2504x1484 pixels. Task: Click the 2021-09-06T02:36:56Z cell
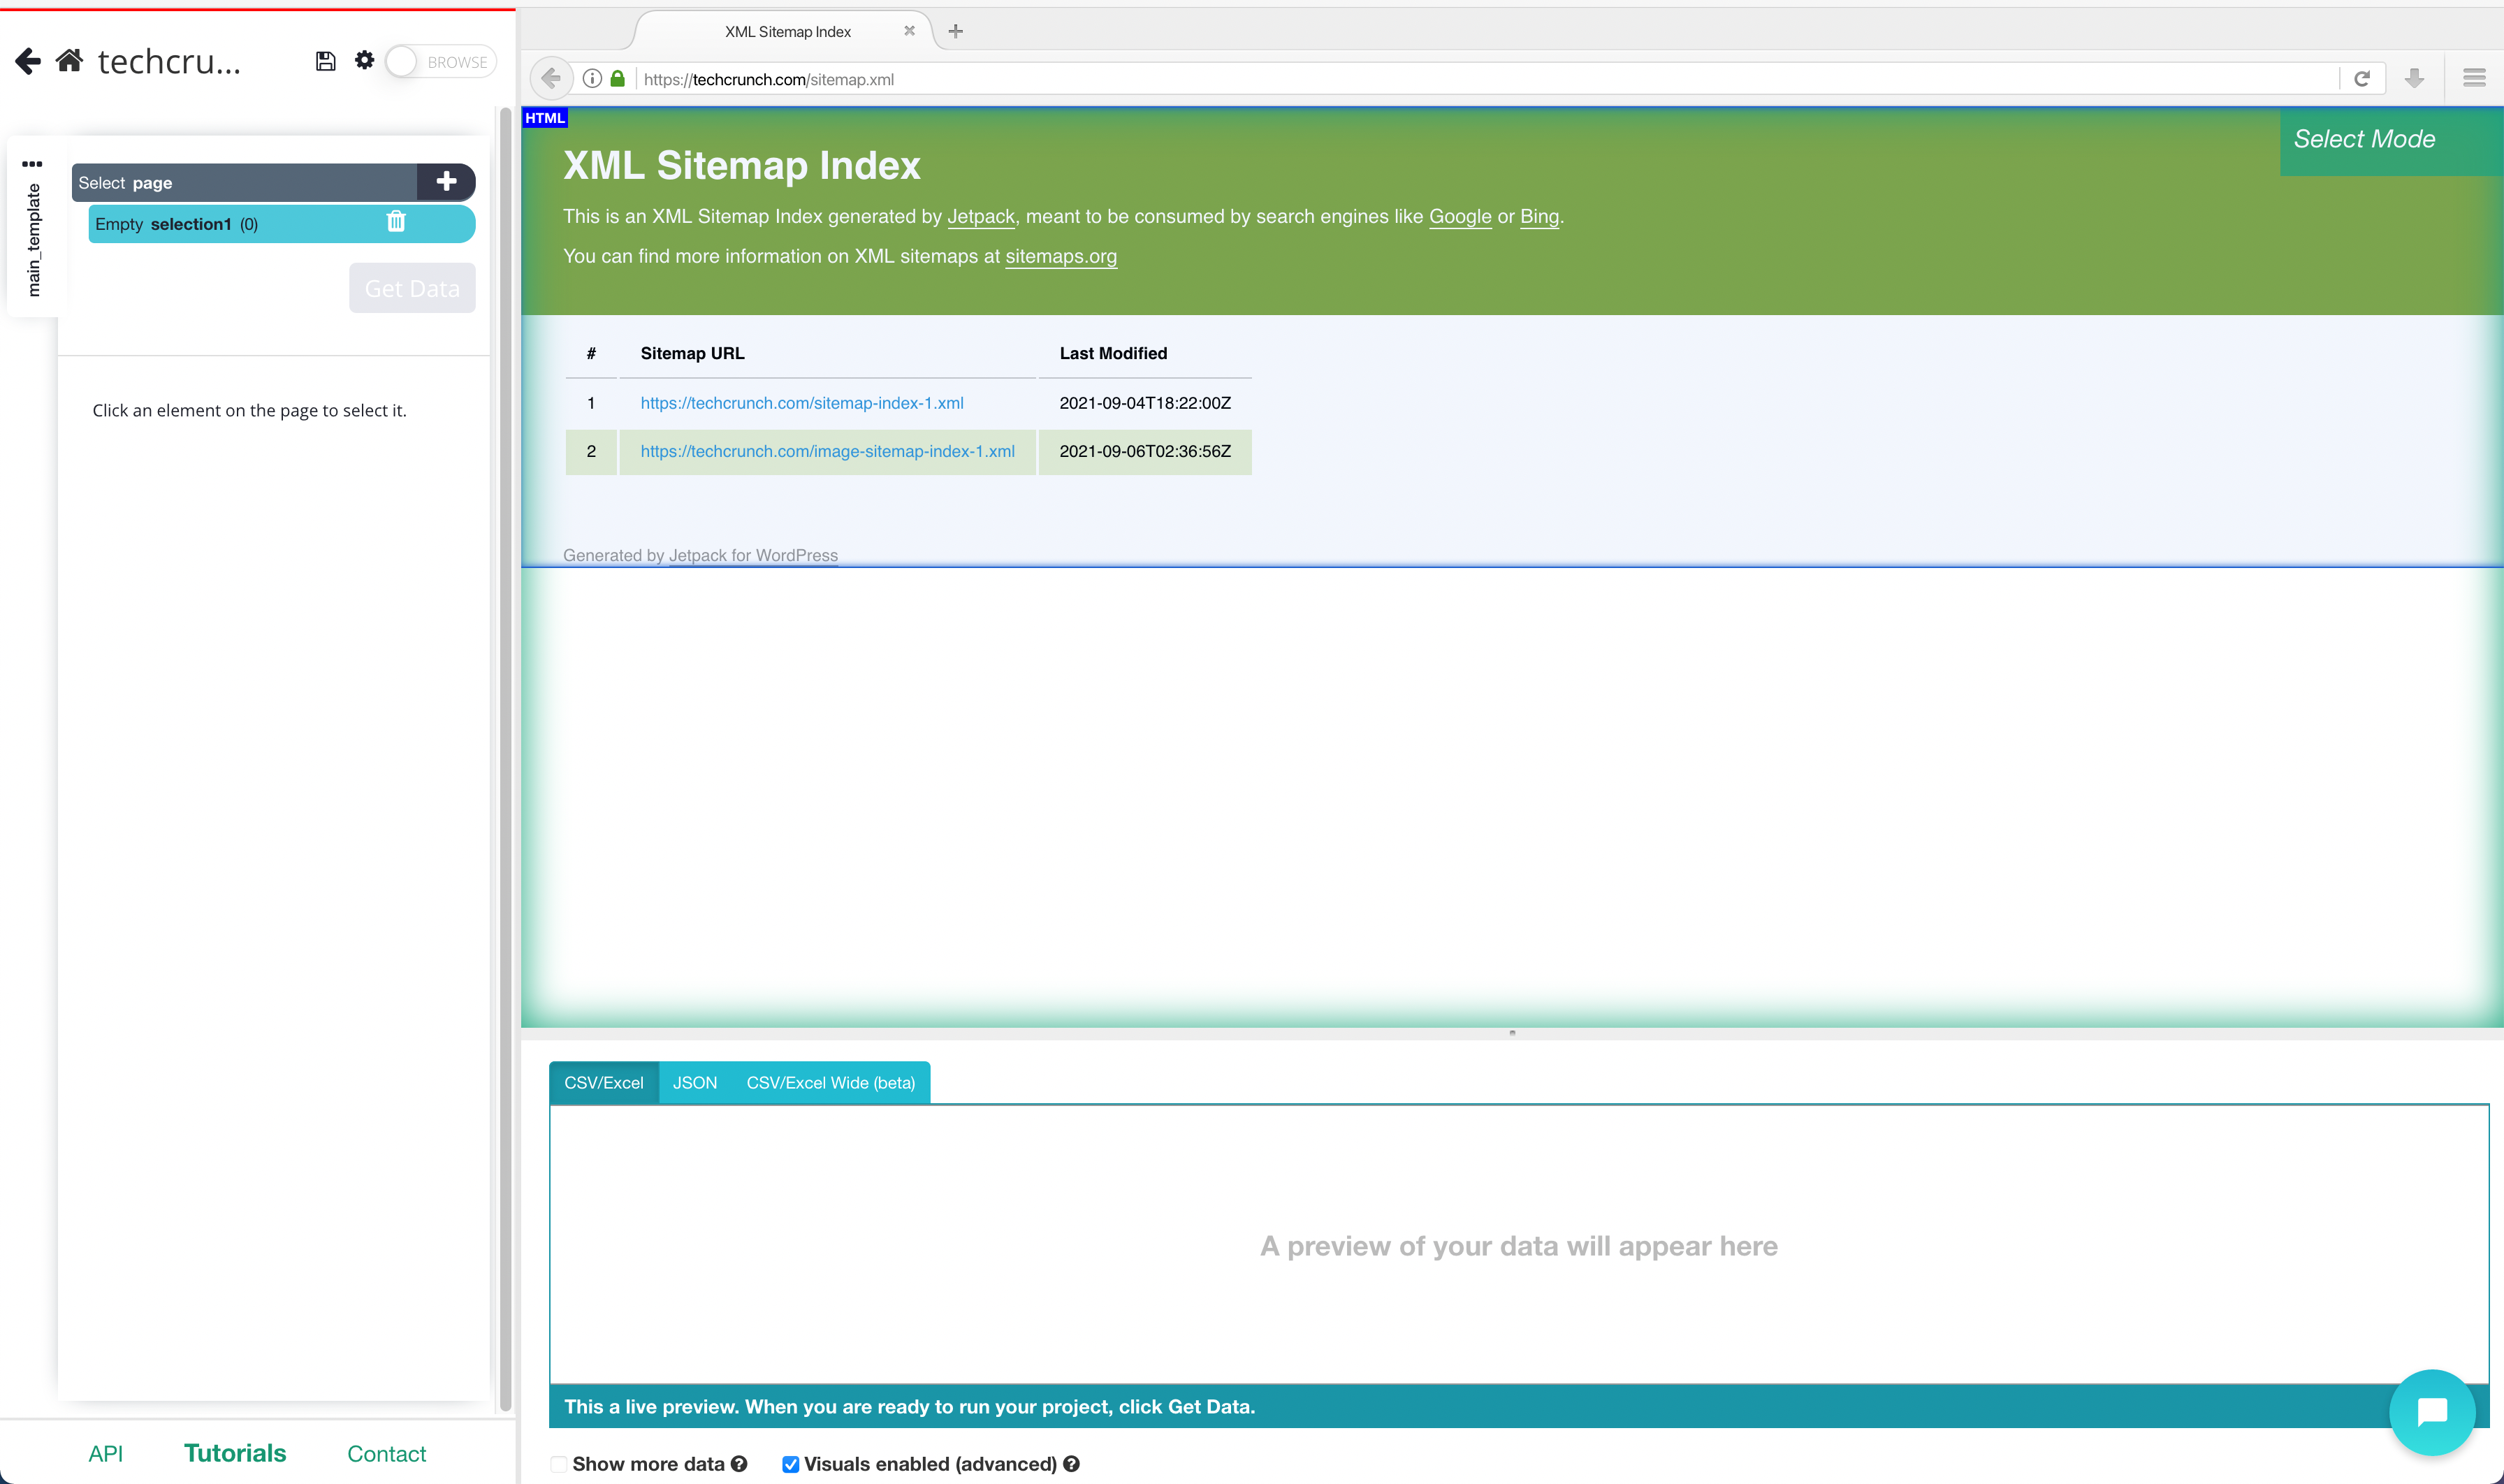coord(1145,451)
